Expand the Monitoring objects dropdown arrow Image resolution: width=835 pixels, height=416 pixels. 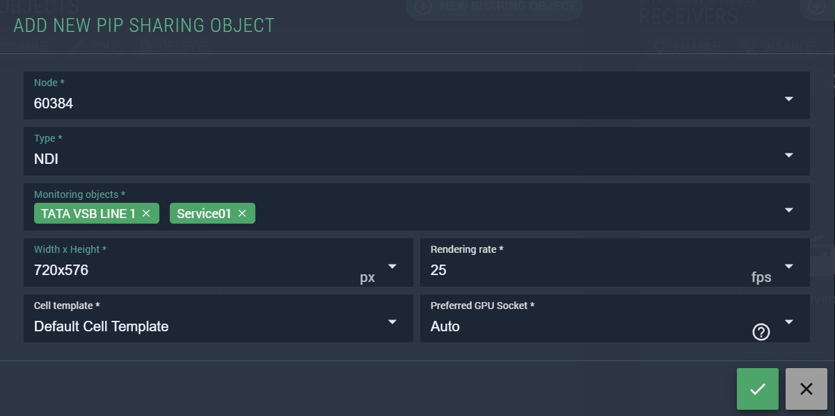tap(789, 210)
